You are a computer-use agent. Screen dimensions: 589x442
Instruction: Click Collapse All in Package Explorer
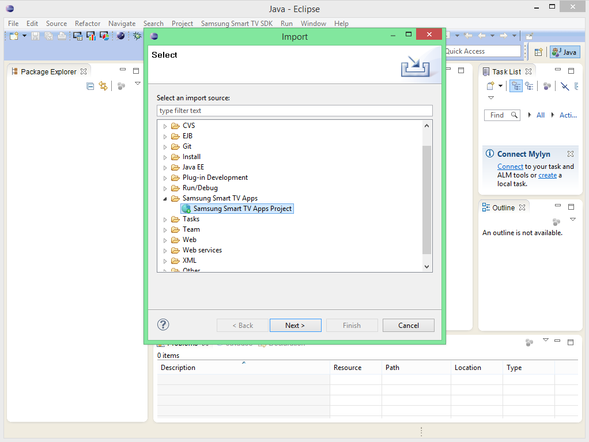coord(90,86)
